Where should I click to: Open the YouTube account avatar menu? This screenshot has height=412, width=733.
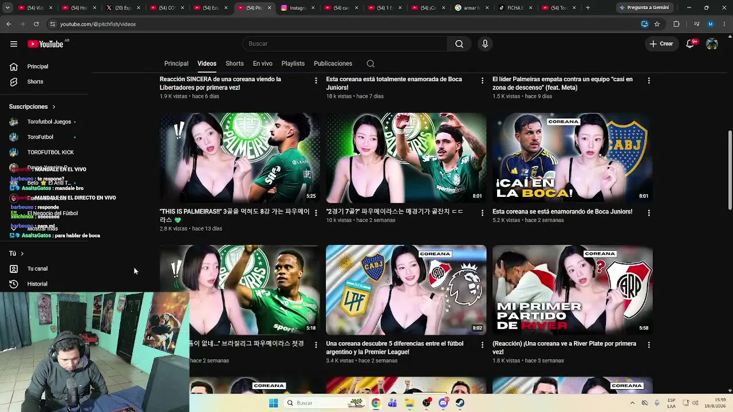pyautogui.click(x=712, y=44)
